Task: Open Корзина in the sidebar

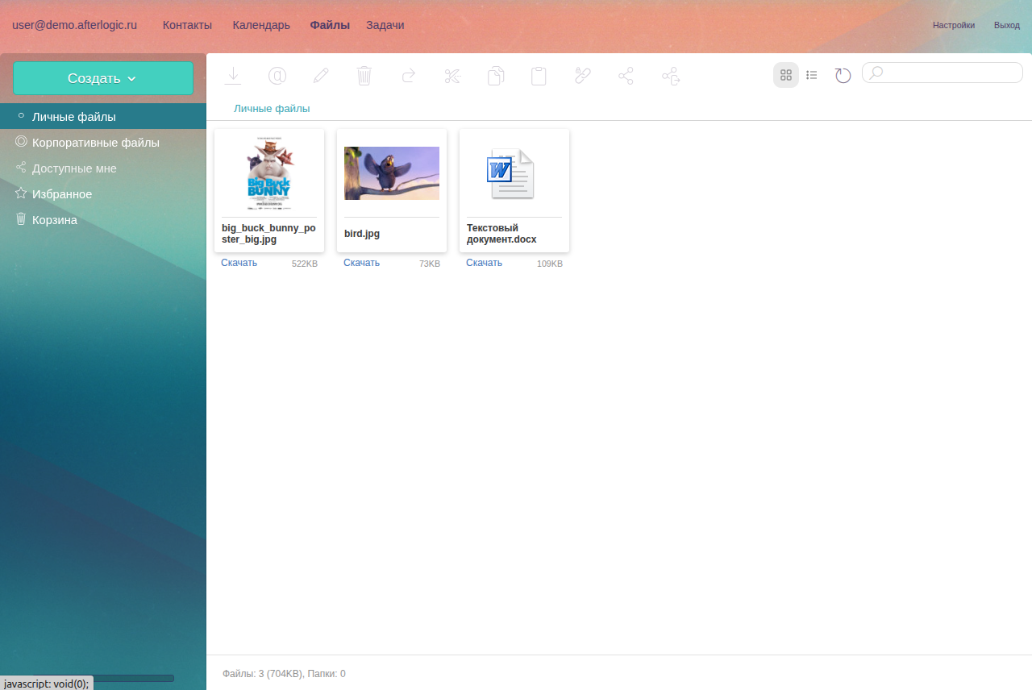Action: point(54,220)
